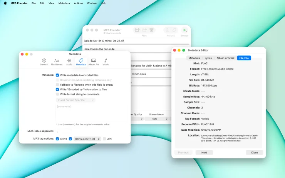Open the Apple menu

5,3
